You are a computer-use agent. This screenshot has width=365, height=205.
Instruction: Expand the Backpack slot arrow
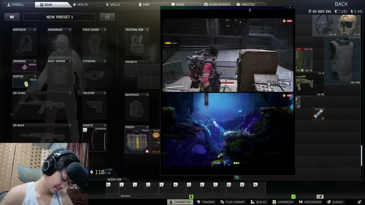(147, 95)
